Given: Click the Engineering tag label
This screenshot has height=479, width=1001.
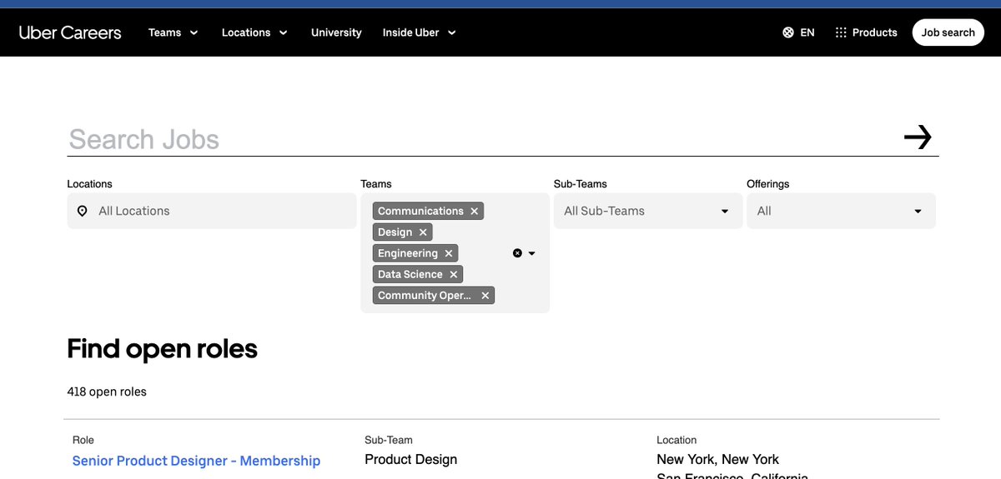Looking at the screenshot, I should [x=408, y=253].
